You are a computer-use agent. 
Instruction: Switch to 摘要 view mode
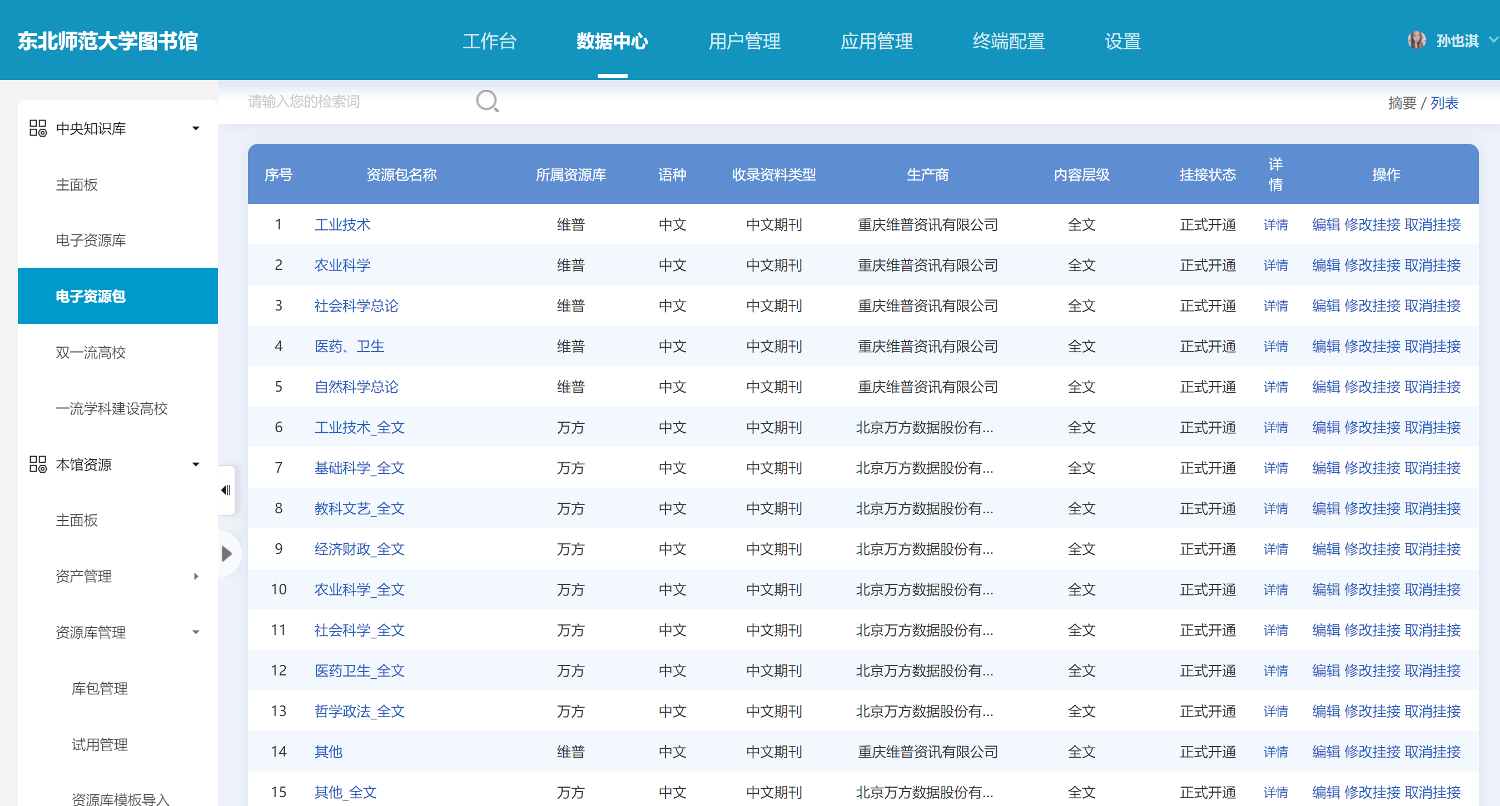[x=1402, y=103]
